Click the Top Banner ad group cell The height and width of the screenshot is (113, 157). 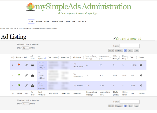[78, 86]
